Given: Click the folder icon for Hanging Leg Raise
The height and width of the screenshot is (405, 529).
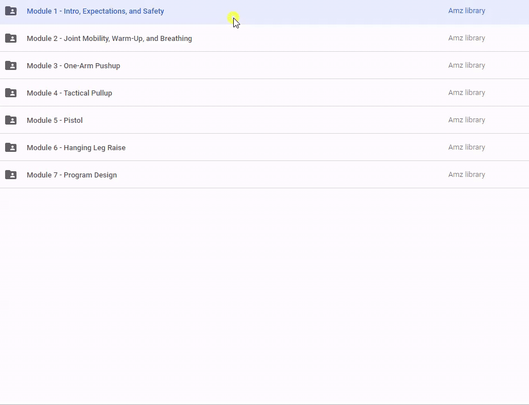Looking at the screenshot, I should [11, 147].
